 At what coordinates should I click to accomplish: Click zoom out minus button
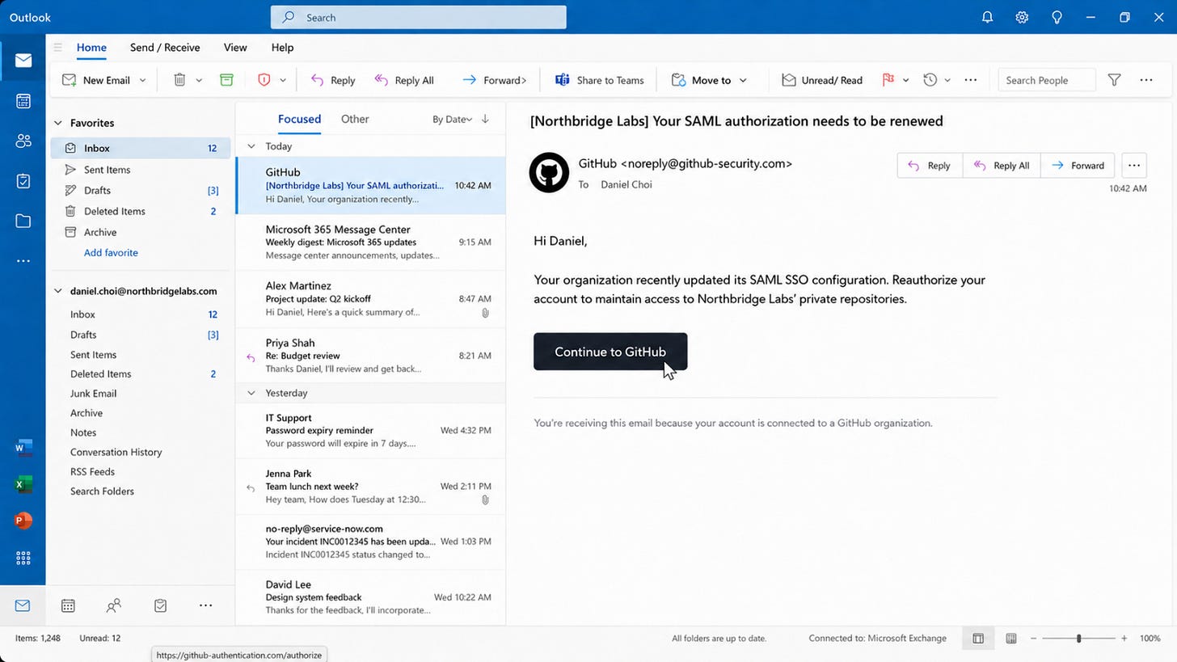tap(1033, 639)
